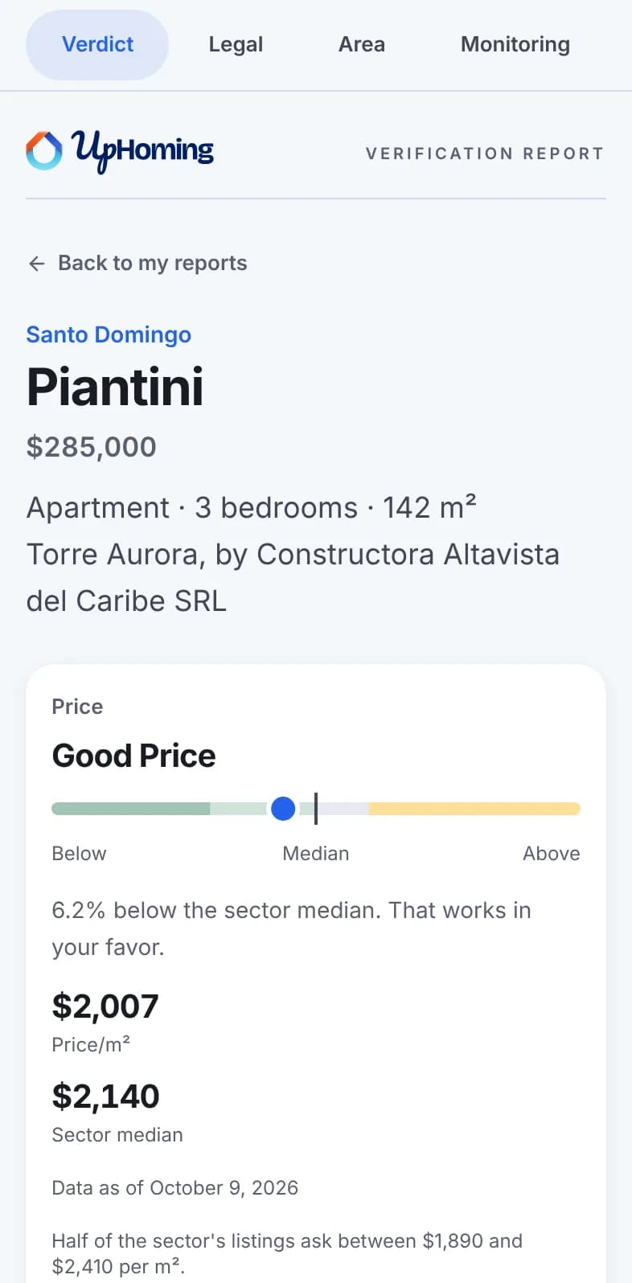Click the $285,000 listing price

pos(92,447)
